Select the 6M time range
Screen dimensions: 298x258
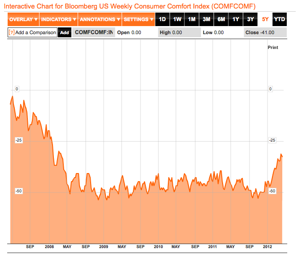221,19
